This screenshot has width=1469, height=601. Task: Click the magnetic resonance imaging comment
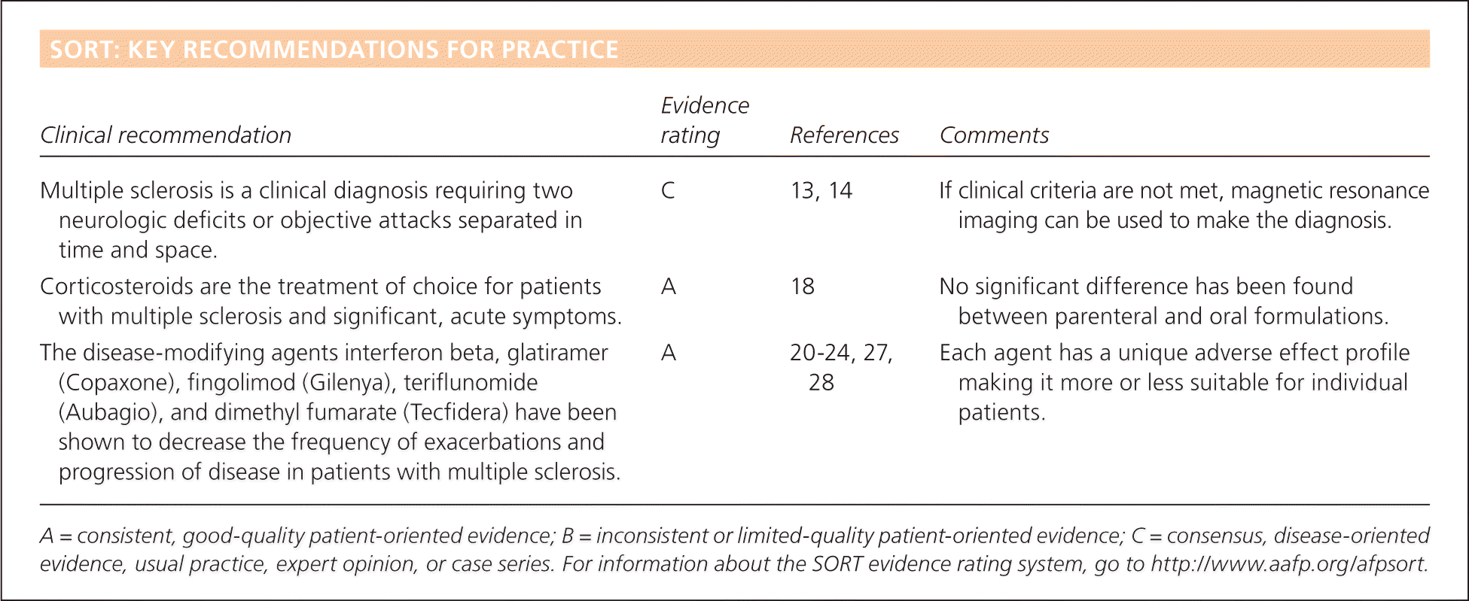(x=1183, y=205)
